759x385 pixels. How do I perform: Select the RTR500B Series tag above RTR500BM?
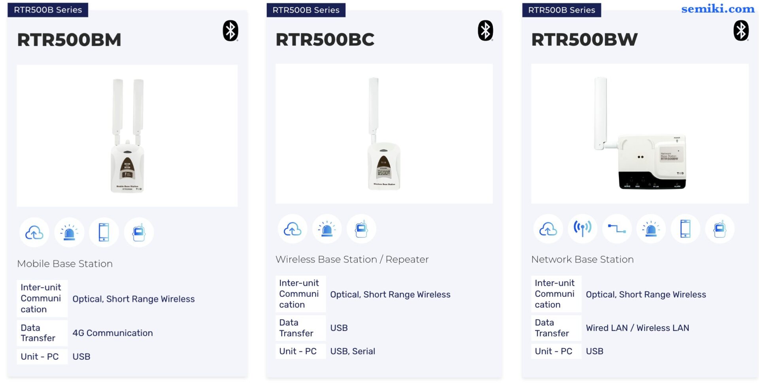point(48,10)
